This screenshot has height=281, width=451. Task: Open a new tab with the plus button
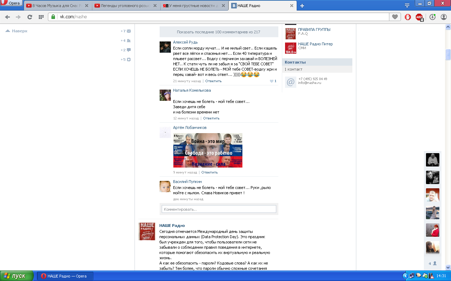click(x=302, y=6)
